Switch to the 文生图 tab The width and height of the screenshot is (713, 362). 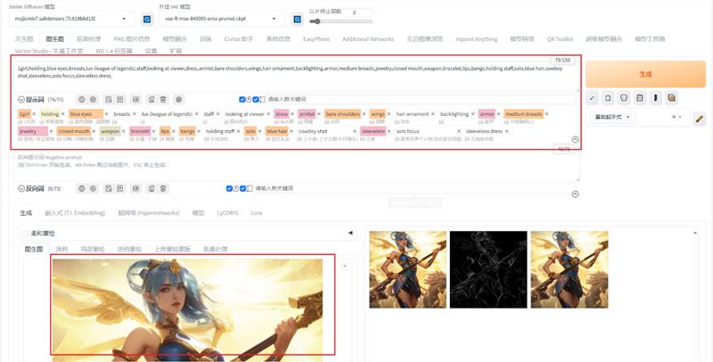pyautogui.click(x=24, y=39)
